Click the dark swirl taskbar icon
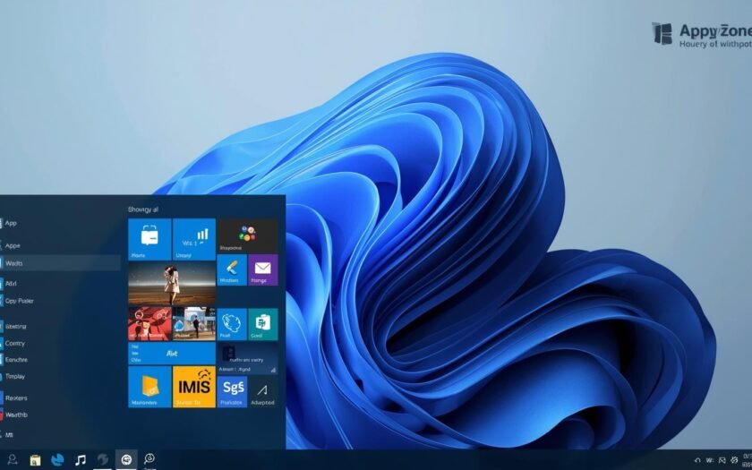The width and height of the screenshot is (752, 470). click(103, 459)
